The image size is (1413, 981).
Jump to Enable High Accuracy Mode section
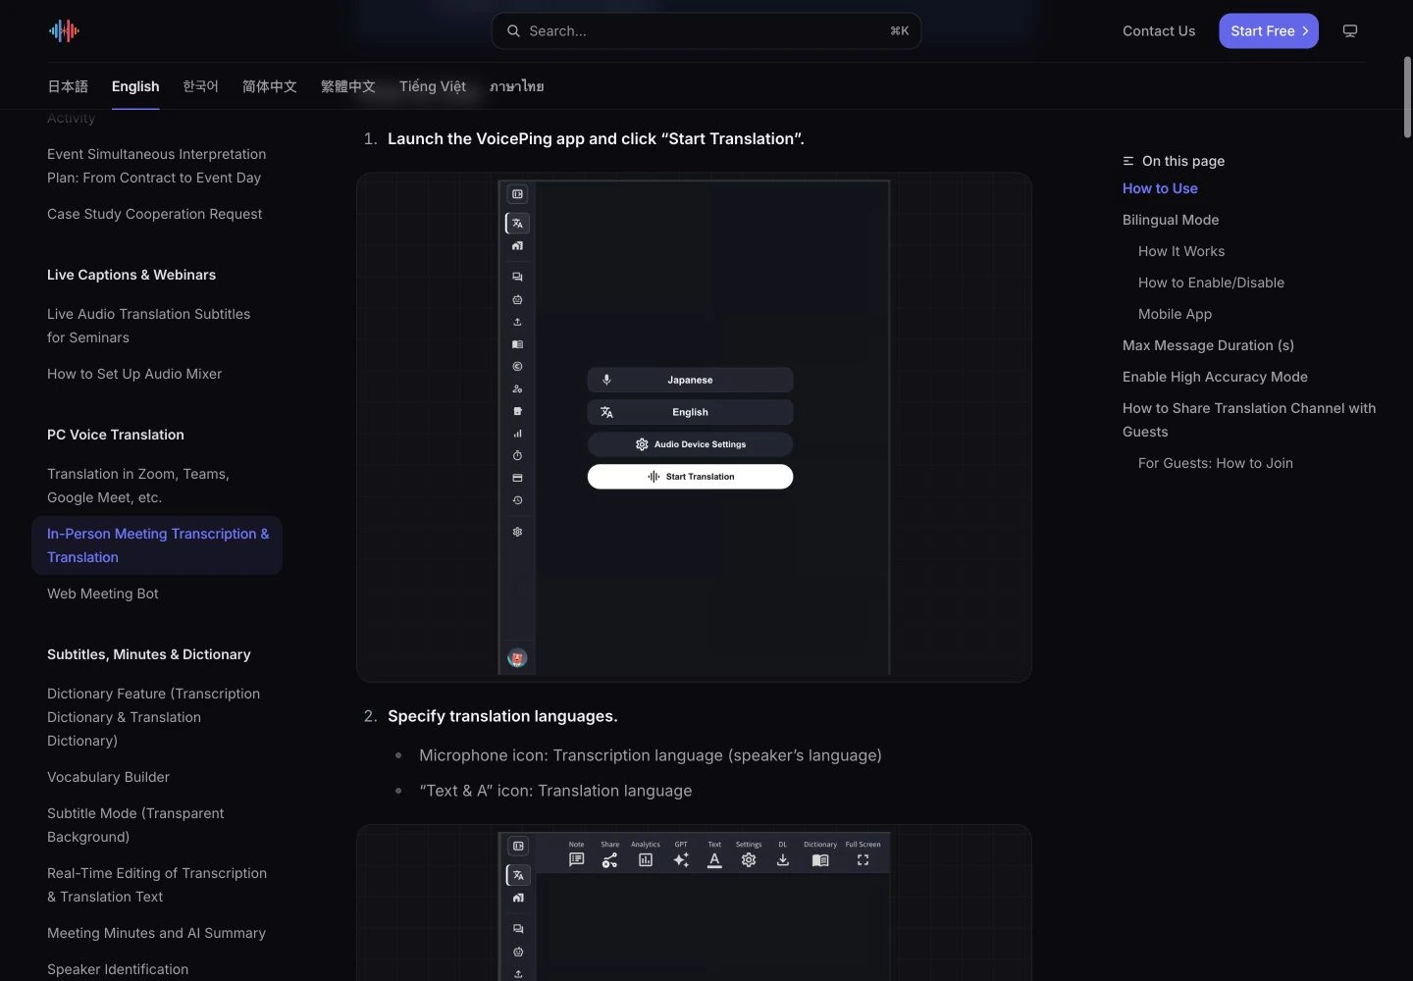[1215, 377]
